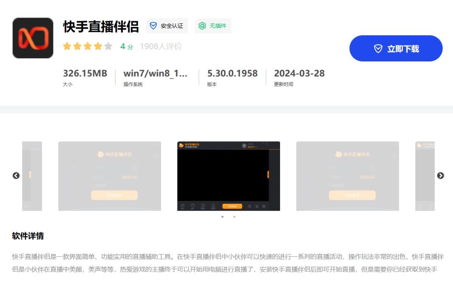Screen dimensions: 453x281
Task: Click the center live-streaming screenshot thumbnail
Action: (228, 176)
